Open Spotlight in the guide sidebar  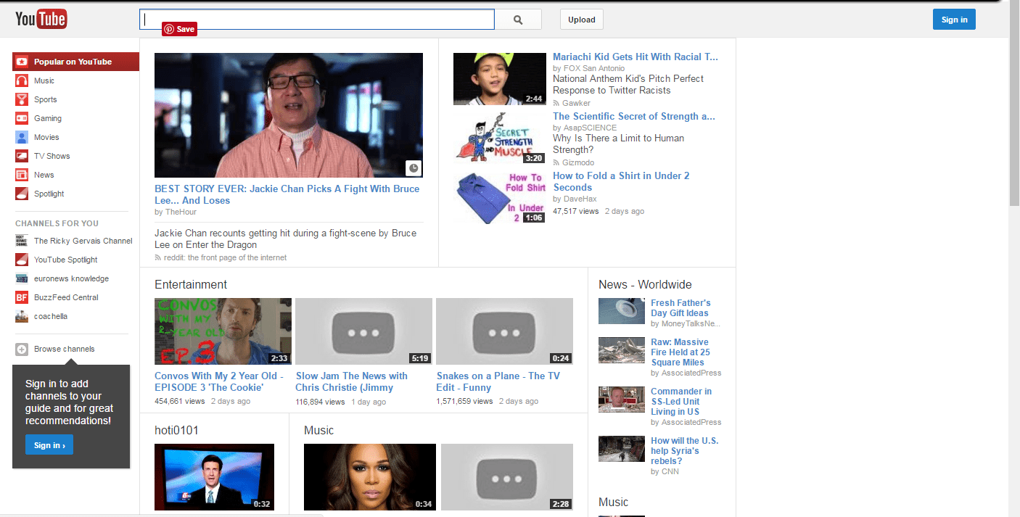(x=49, y=194)
